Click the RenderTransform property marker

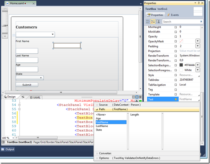tap(175, 56)
